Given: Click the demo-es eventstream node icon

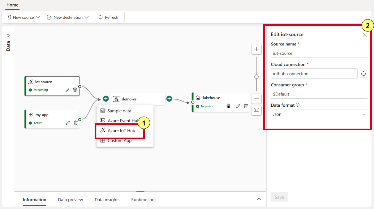Looking at the screenshot, I should 116,99.
